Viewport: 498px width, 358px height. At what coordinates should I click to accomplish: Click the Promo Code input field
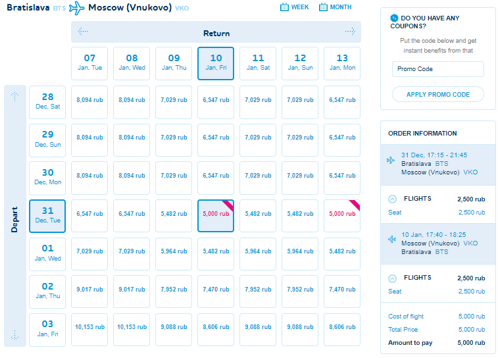coord(438,69)
